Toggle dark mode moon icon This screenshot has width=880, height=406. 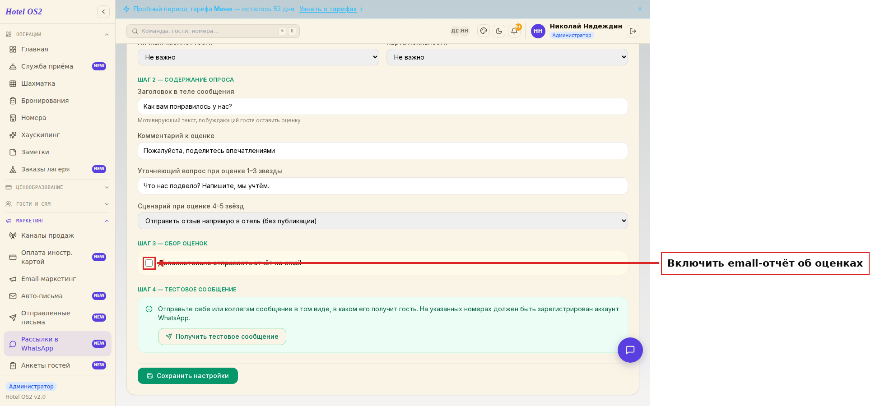(499, 31)
